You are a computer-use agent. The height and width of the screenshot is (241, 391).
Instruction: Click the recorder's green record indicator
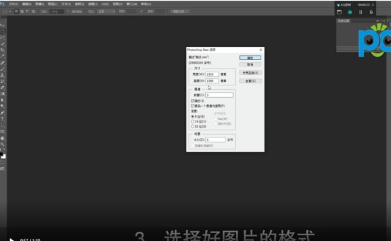pyautogui.click(x=350, y=12)
